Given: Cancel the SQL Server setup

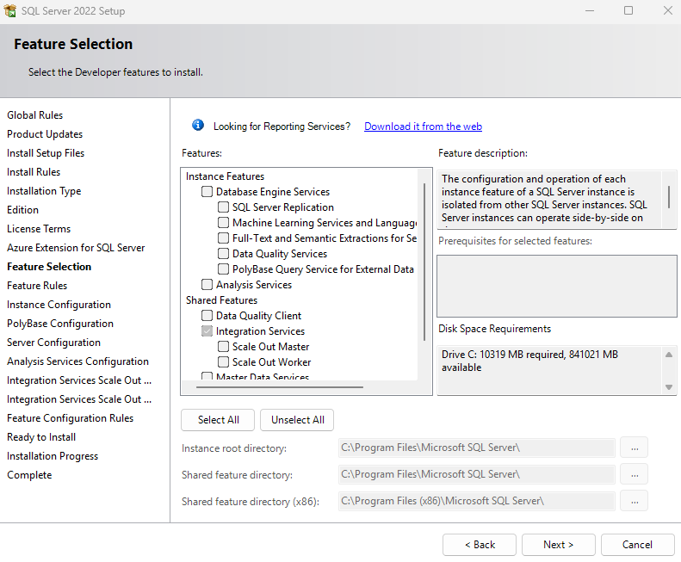Looking at the screenshot, I should (638, 545).
